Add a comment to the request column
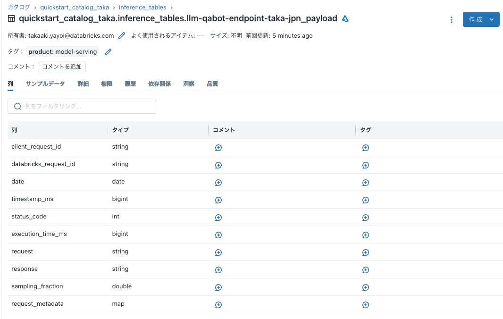The width and height of the screenshot is (503, 319). coord(218,252)
